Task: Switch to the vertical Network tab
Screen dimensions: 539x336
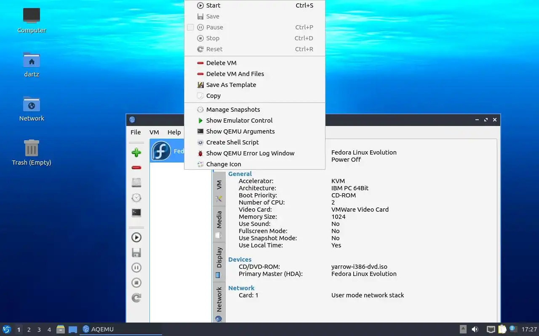Action: point(219,303)
